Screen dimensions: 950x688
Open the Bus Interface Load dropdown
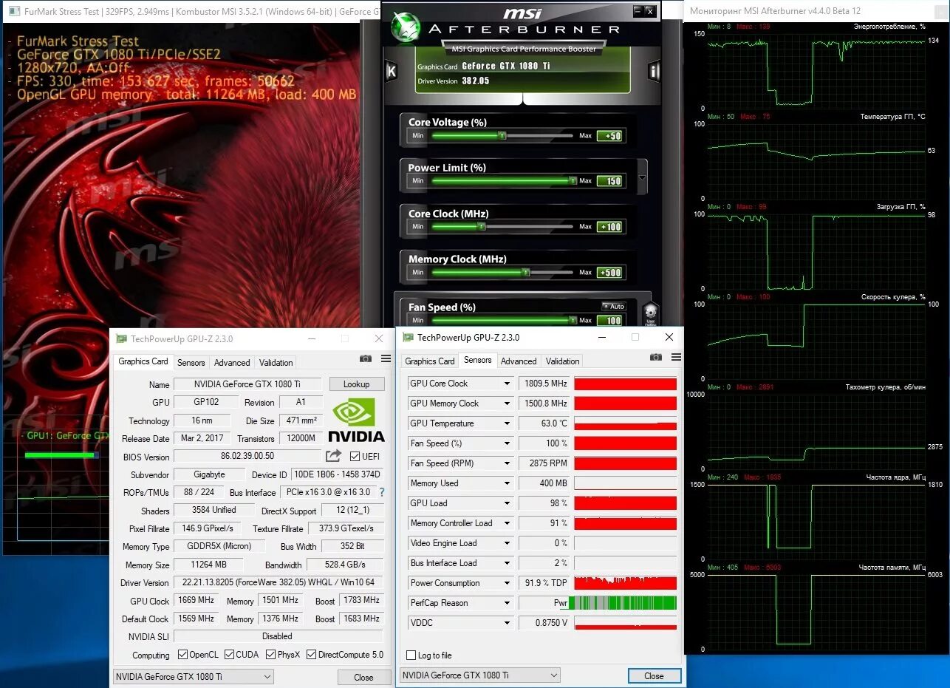point(507,563)
